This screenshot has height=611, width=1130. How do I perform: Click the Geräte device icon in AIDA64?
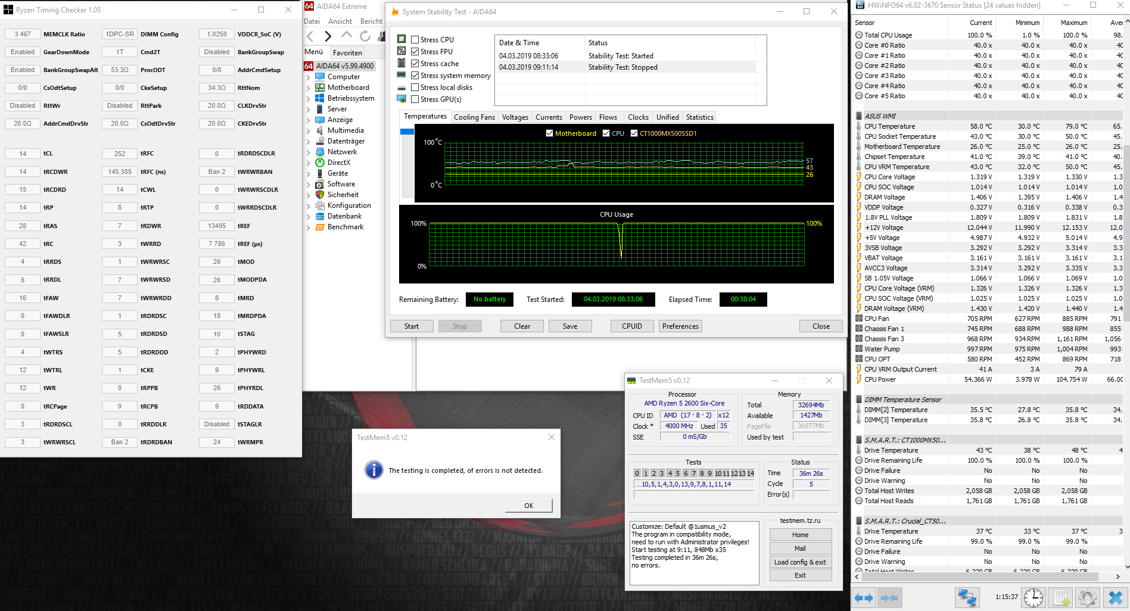point(320,173)
